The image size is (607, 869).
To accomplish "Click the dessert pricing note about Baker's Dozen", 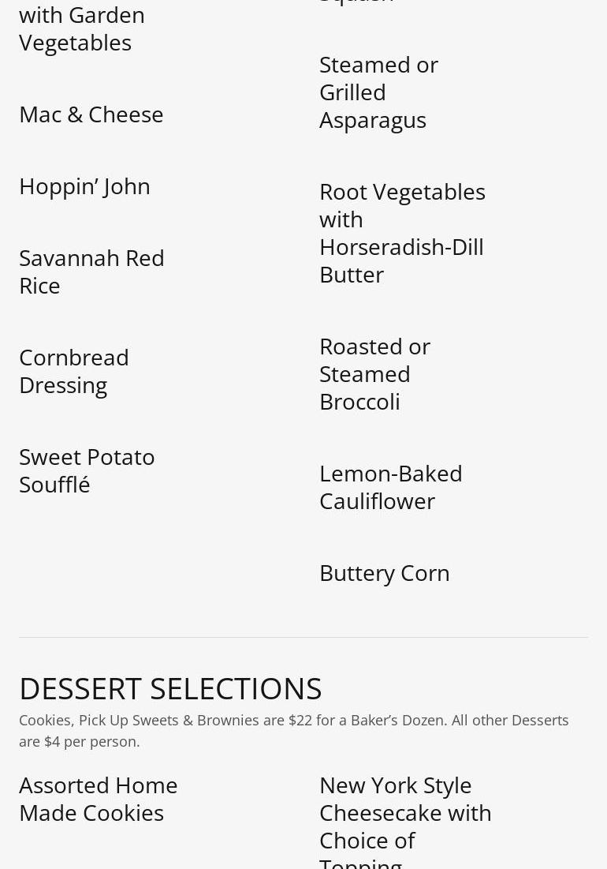I will pyautogui.click(x=294, y=731).
